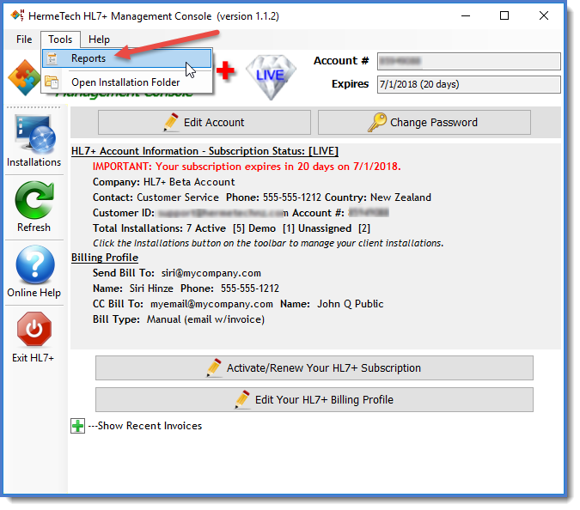Image resolution: width=580 pixels, height=510 pixels.
Task: Click the 'Bill Type: Manual' line
Action: click(x=179, y=319)
